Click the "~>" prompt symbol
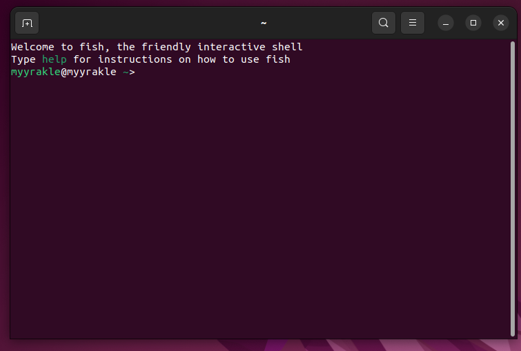Viewport: 521px width, 351px height. point(128,72)
